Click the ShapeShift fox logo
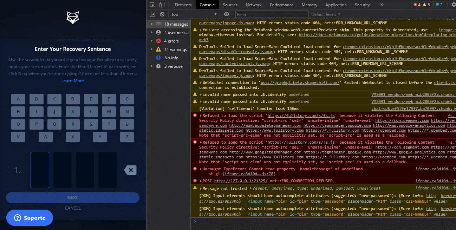Screen dimensions: 456x230 tap(73, 18)
